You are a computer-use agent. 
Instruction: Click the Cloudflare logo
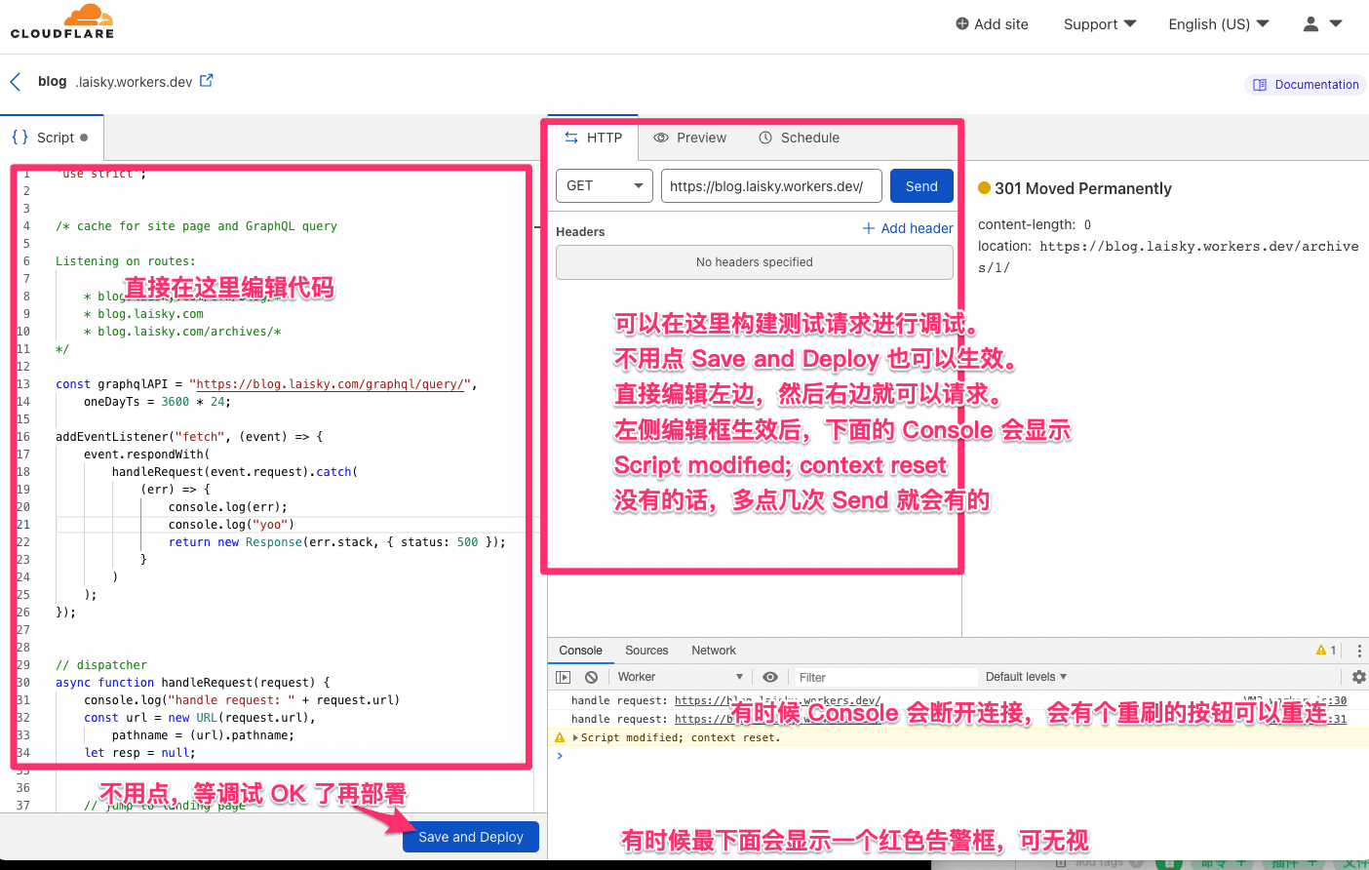(62, 22)
